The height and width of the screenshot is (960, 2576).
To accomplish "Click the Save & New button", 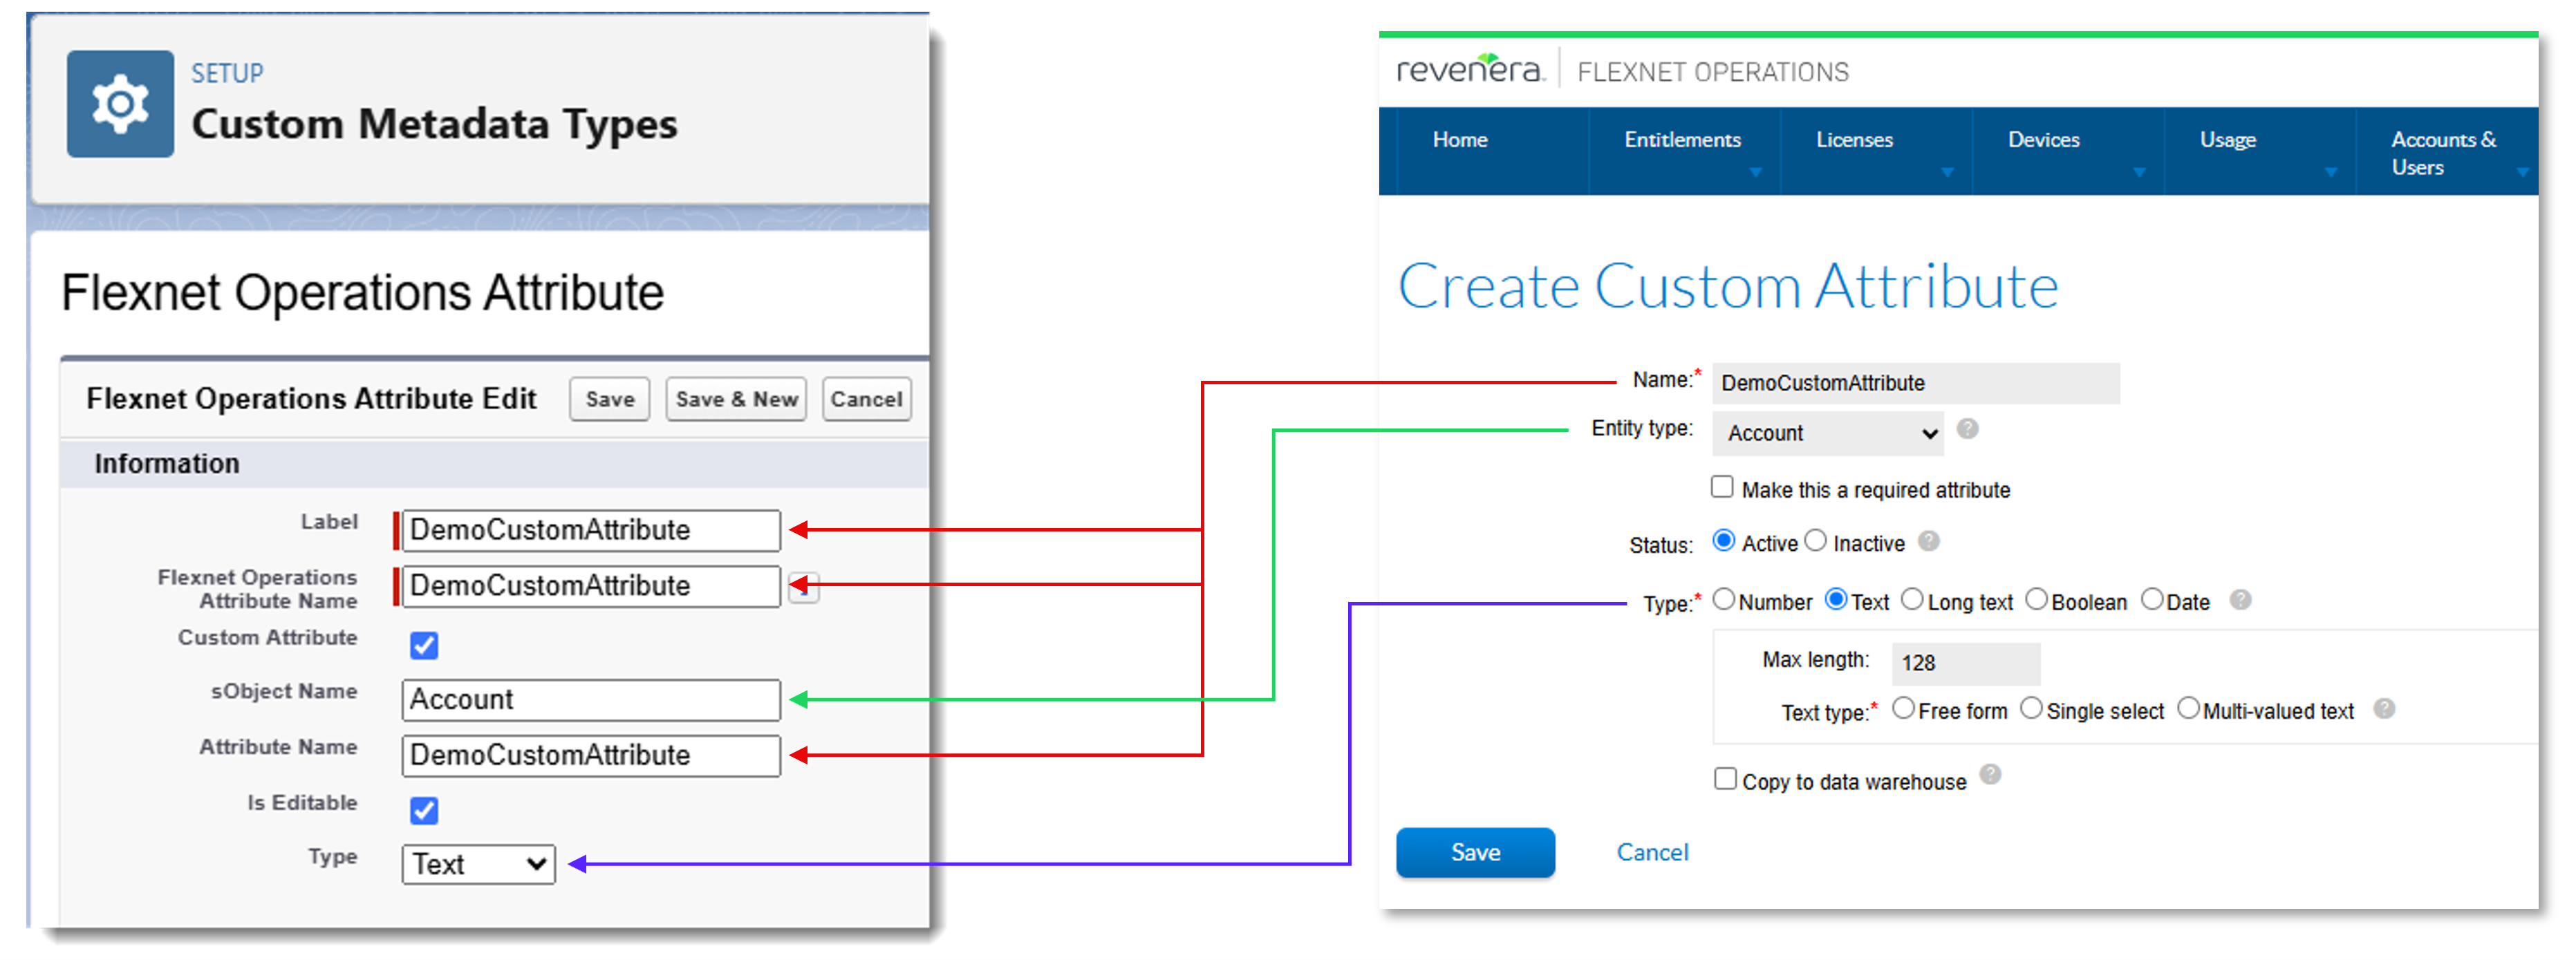I will 736,399.
